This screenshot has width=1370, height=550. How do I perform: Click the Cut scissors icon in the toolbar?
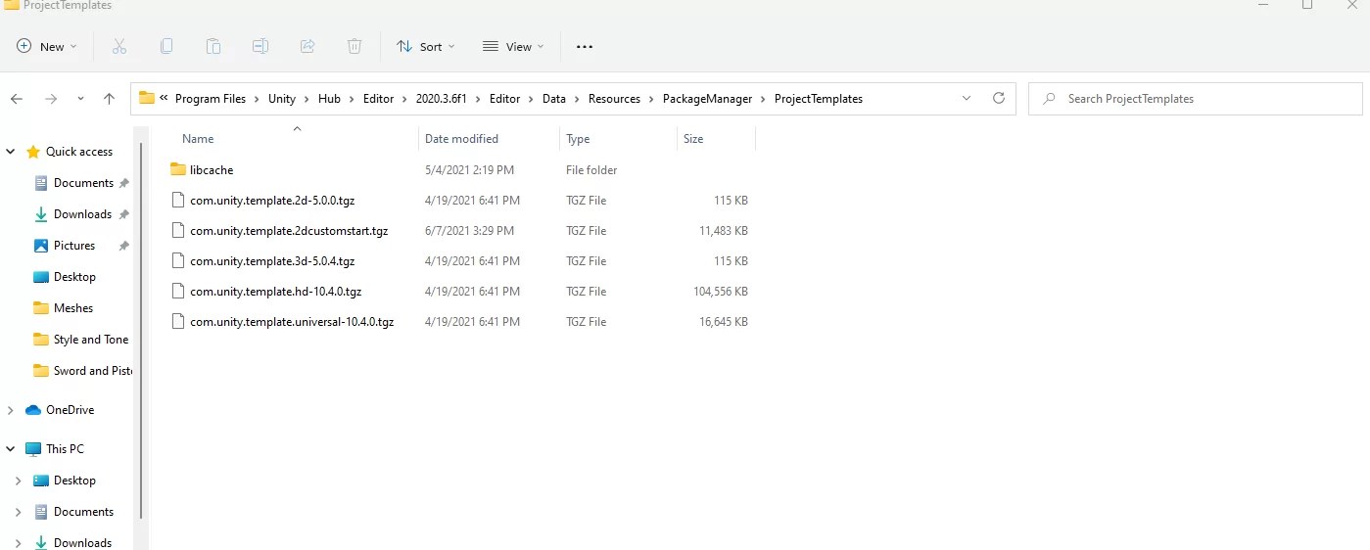pos(119,46)
